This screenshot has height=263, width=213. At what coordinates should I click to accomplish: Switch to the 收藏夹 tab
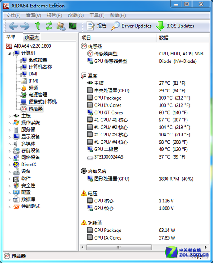(x=32, y=38)
